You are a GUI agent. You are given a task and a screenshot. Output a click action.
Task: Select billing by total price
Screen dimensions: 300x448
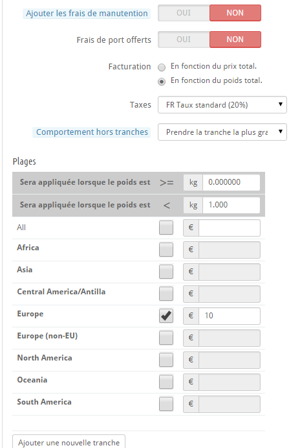tap(162, 67)
